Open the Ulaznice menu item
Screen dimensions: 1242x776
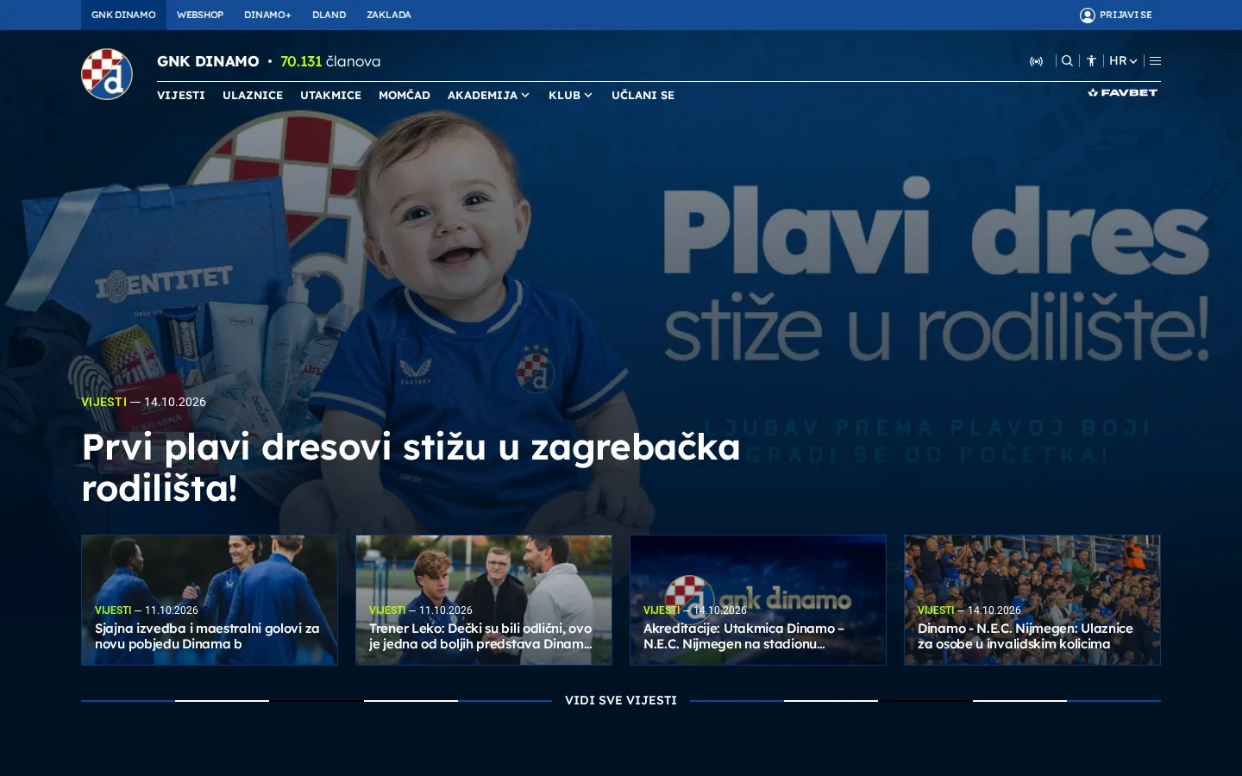(253, 96)
